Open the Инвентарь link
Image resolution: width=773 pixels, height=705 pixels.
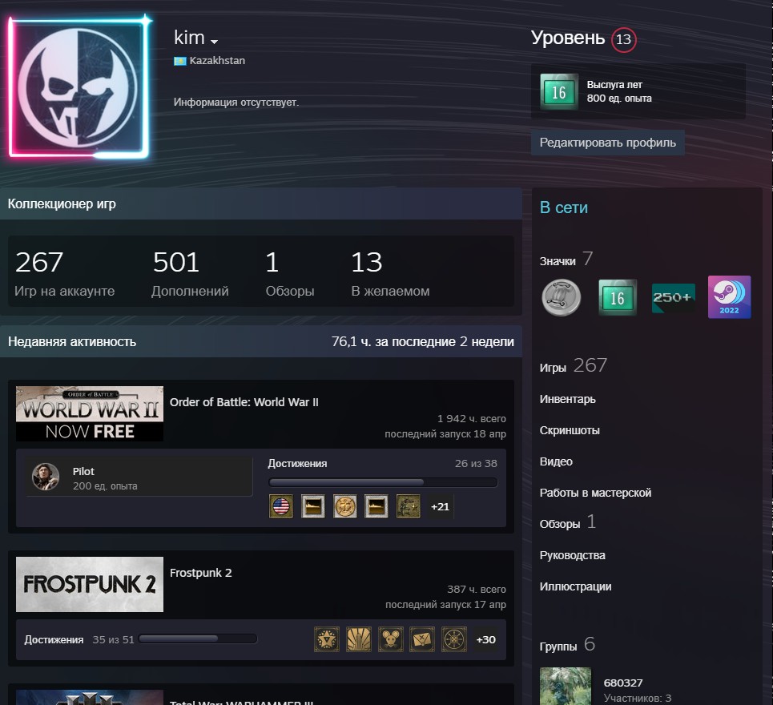click(x=568, y=399)
